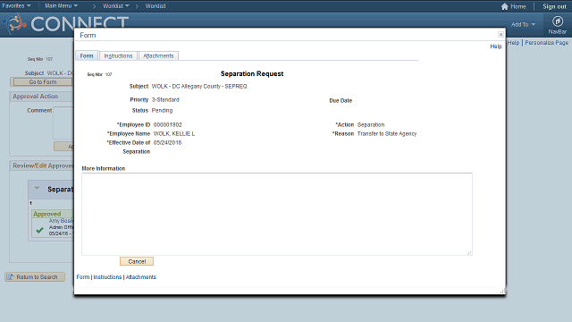Click the Go to Form button

click(42, 82)
